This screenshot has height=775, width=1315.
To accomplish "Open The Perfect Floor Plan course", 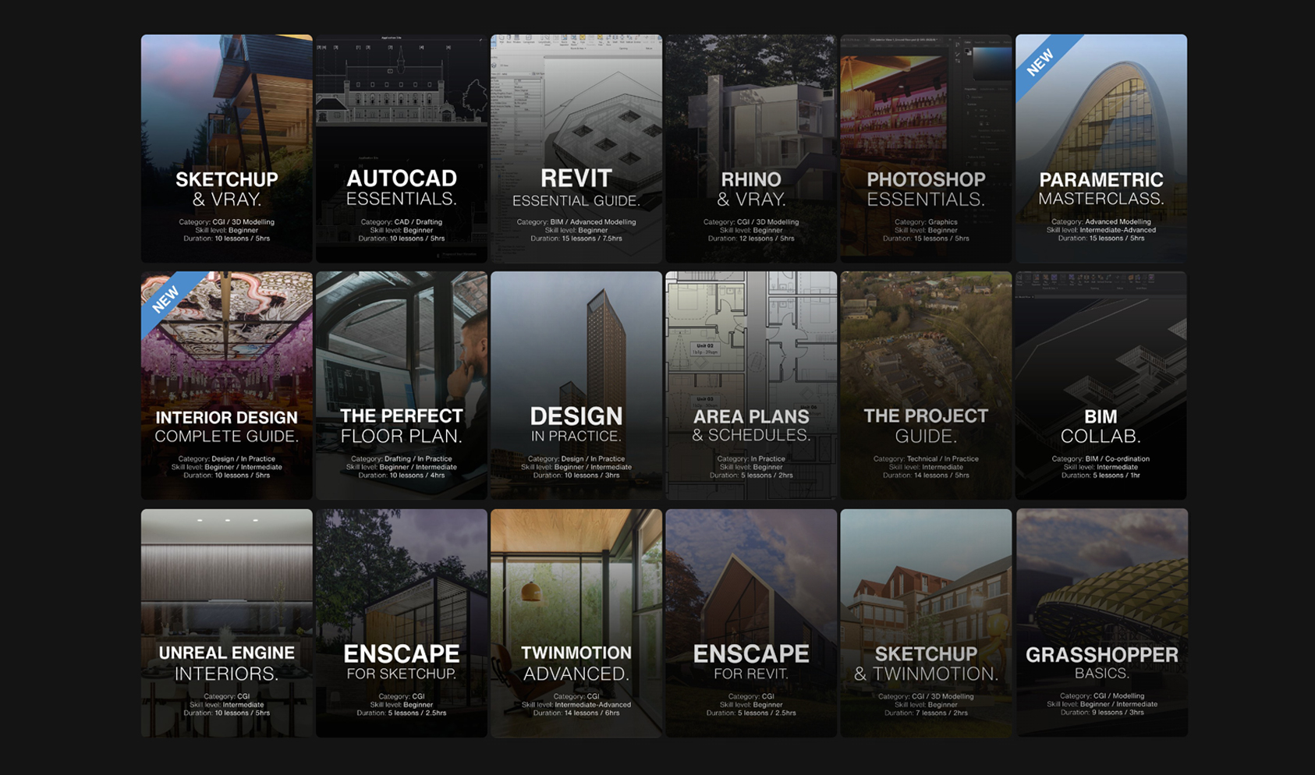I will [x=401, y=385].
